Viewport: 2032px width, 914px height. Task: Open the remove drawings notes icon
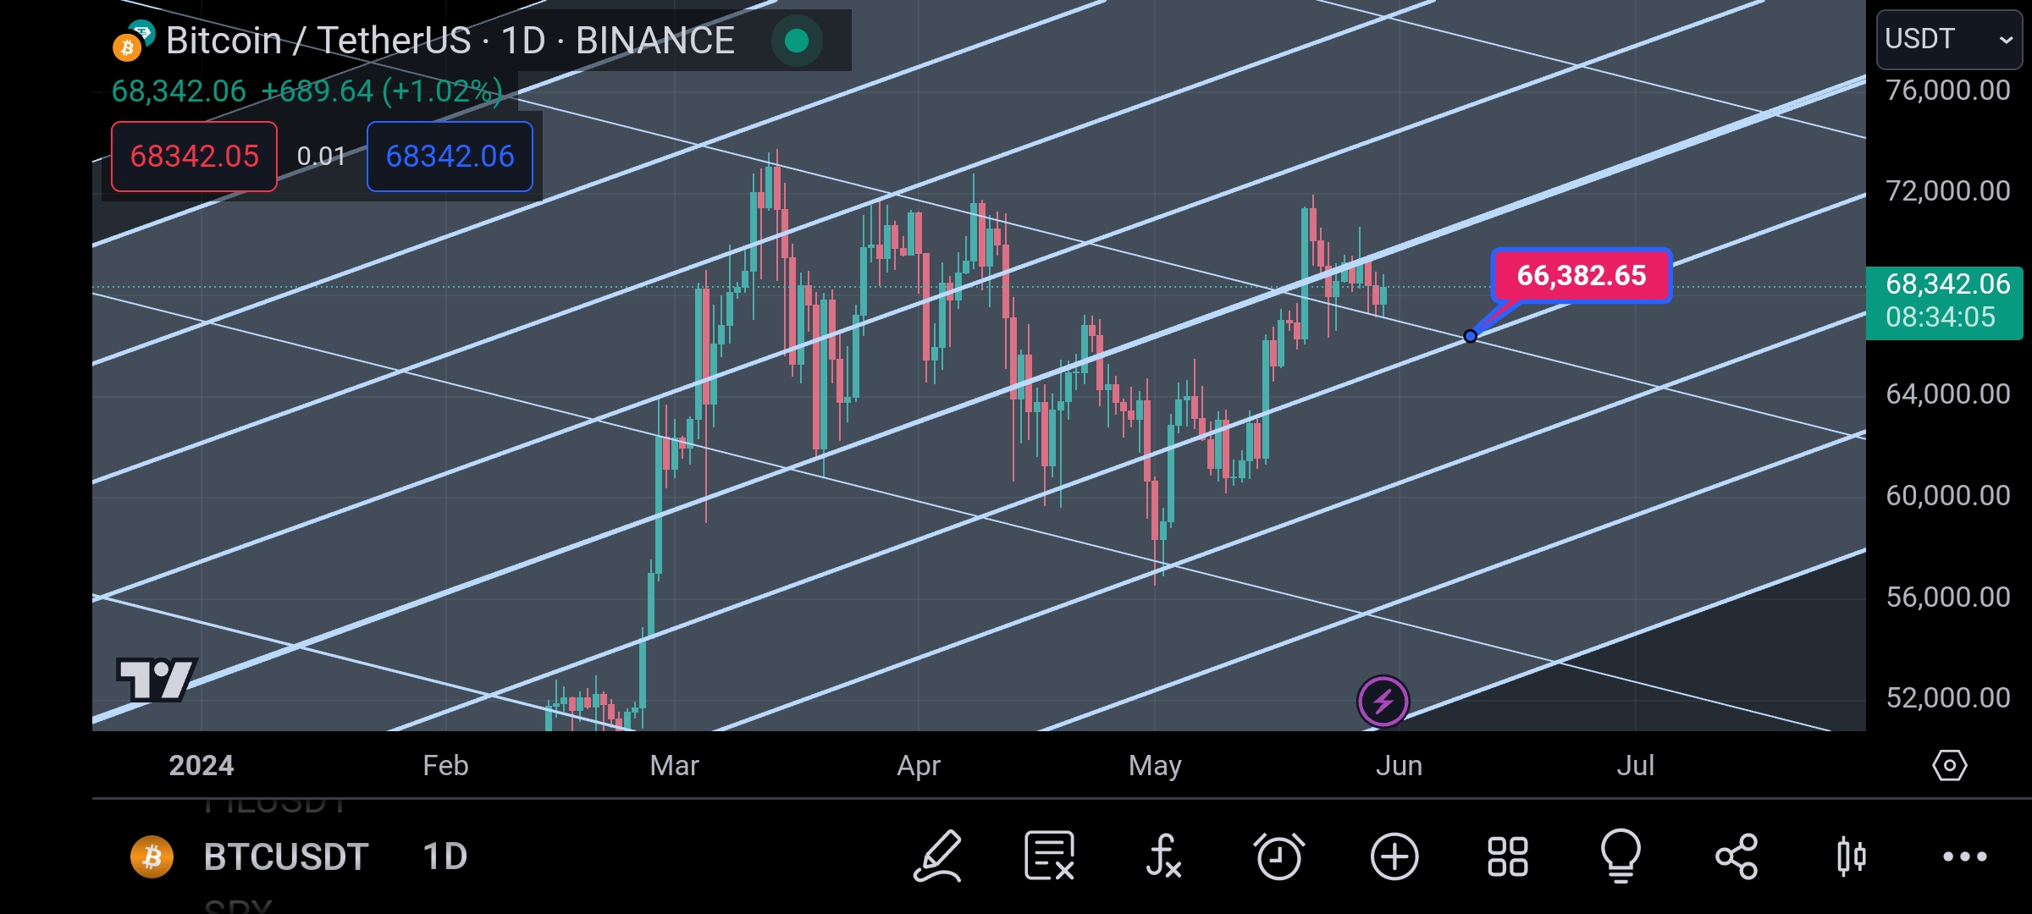pyautogui.click(x=1049, y=856)
